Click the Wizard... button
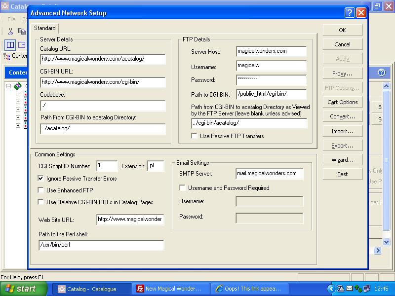The width and height of the screenshot is (395, 296). pos(342,160)
